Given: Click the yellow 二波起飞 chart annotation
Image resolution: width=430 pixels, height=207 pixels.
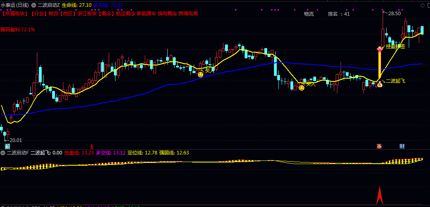Looking at the screenshot, I should (x=396, y=81).
